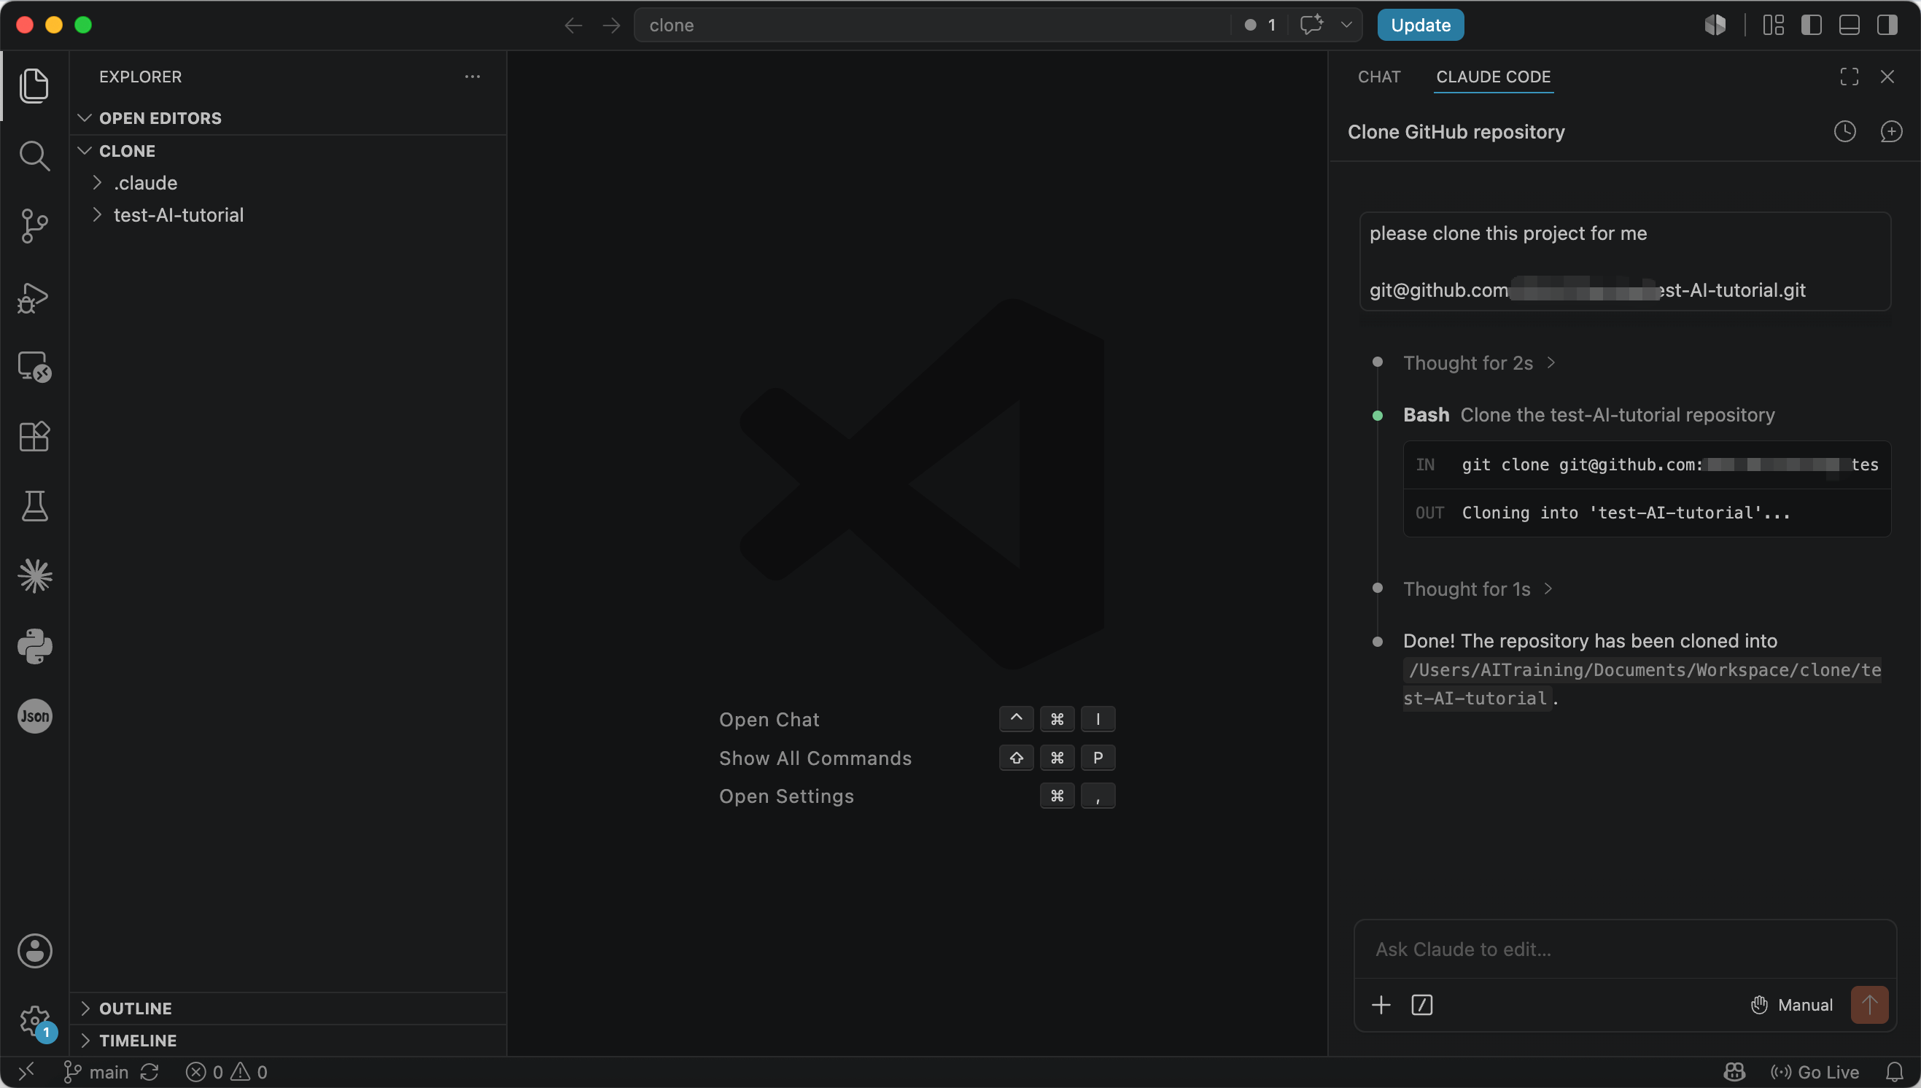
Task: Start Go Live server
Action: [1814, 1072]
